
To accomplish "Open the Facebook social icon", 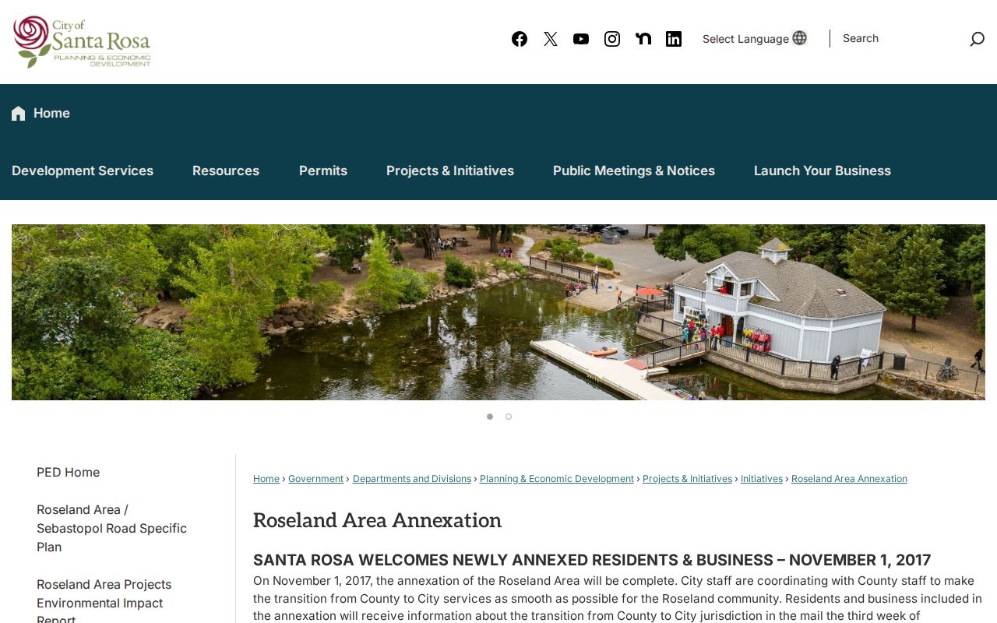I will click(520, 39).
